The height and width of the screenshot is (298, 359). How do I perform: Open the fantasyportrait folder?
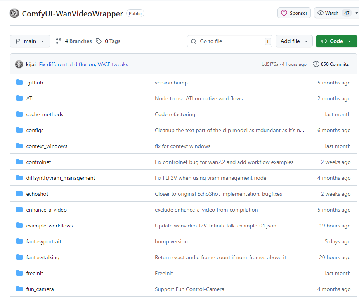click(x=44, y=241)
